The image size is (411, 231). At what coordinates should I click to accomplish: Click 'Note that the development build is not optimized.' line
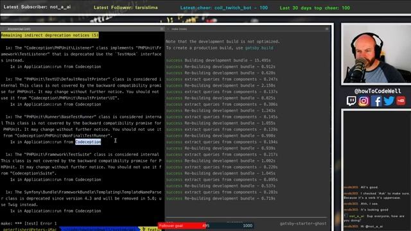223,41
